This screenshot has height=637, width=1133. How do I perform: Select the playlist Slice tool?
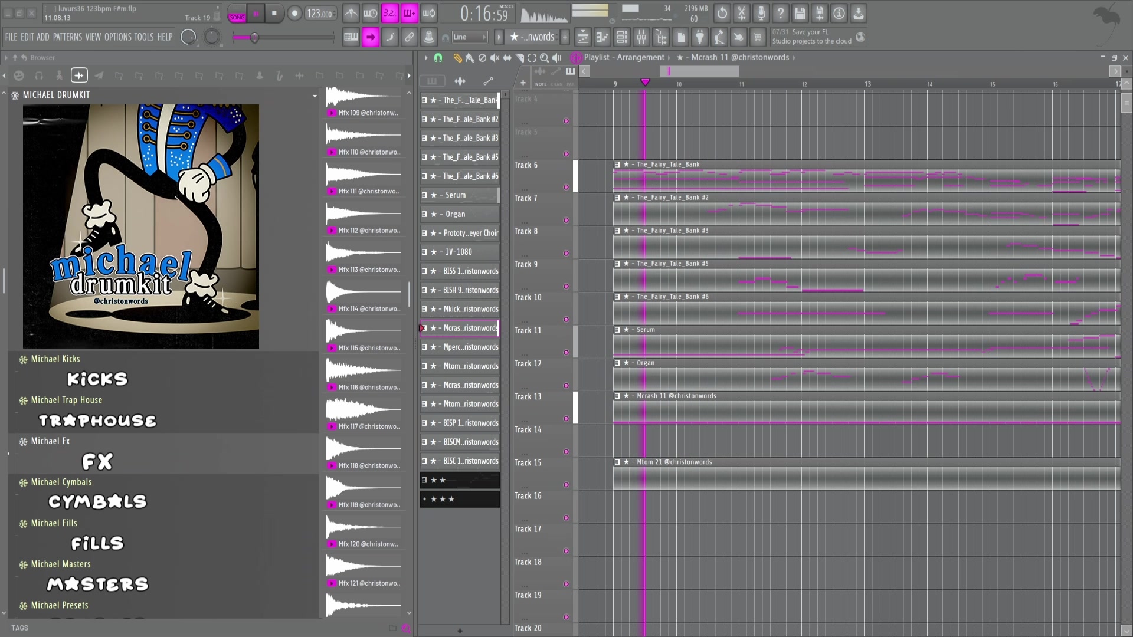click(519, 58)
